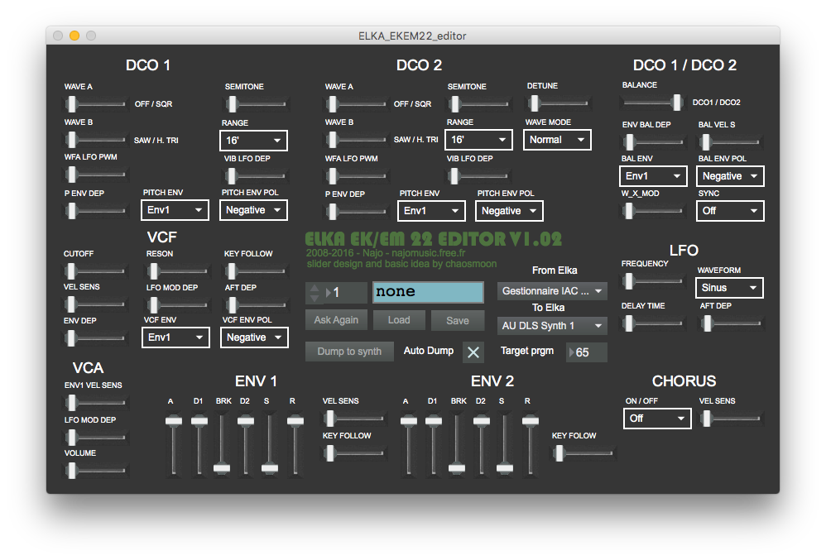Open the DCO 2 PITCH ENV dropdown
The width and height of the screenshot is (826, 560).
pos(431,211)
